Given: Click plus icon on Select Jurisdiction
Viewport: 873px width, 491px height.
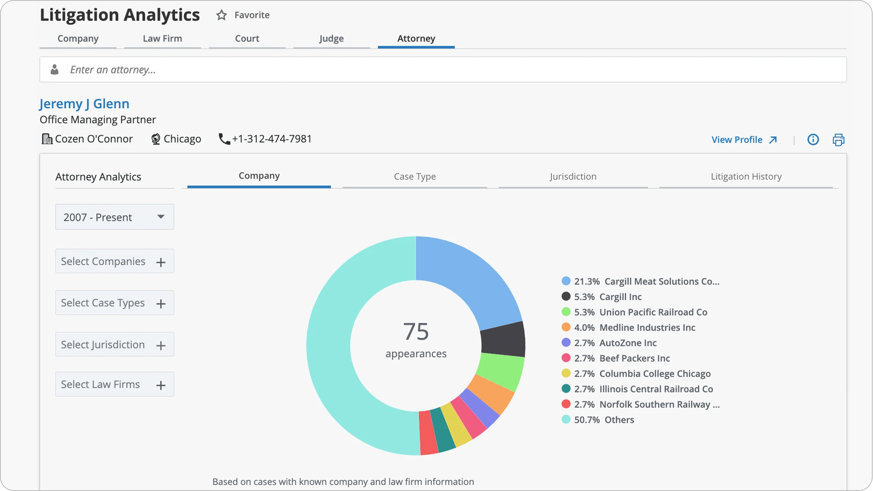Looking at the screenshot, I should (161, 345).
